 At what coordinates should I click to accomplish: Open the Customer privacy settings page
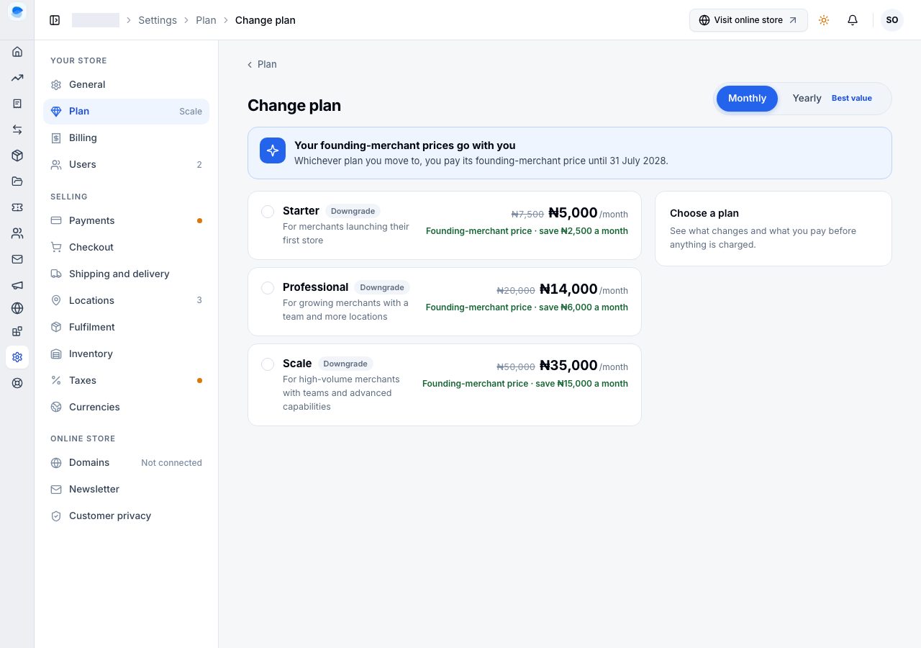(x=127, y=516)
